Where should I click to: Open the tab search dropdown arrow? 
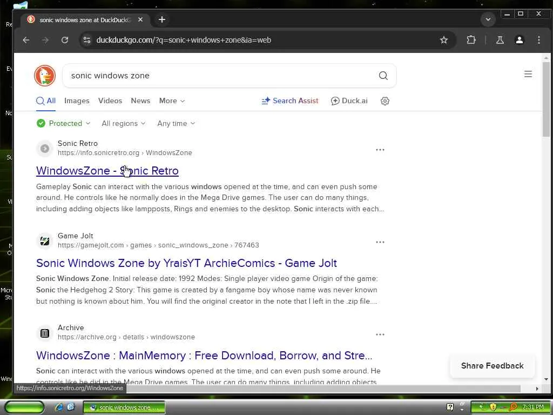coord(488,19)
